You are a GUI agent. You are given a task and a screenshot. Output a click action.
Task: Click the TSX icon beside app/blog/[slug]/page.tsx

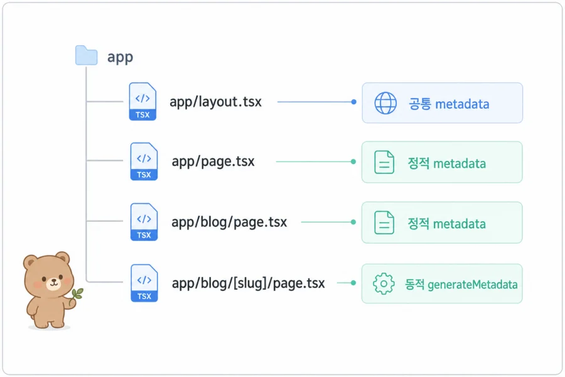click(x=144, y=283)
